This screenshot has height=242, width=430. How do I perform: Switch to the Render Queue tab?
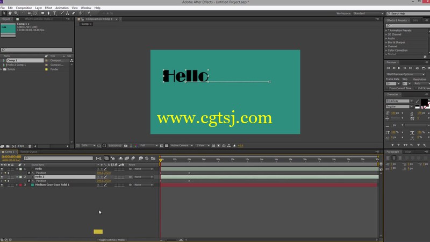pos(28,152)
